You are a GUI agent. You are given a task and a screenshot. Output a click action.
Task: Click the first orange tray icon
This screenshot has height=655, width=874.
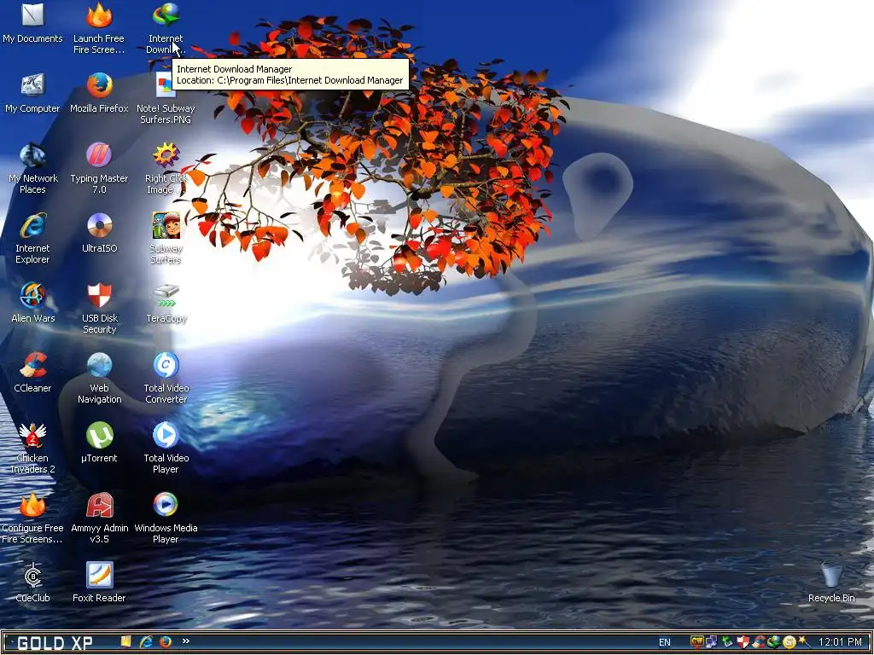(x=697, y=641)
